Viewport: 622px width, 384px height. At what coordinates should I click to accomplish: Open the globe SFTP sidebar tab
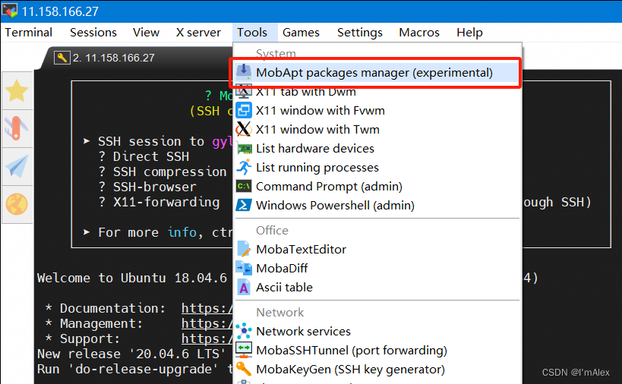tap(17, 204)
